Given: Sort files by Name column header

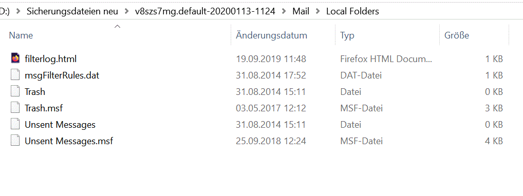Looking at the screenshot, I should point(21,35).
